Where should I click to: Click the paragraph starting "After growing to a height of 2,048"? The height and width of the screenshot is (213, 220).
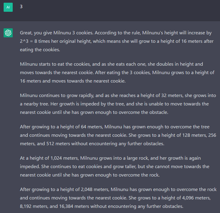pos(118,198)
